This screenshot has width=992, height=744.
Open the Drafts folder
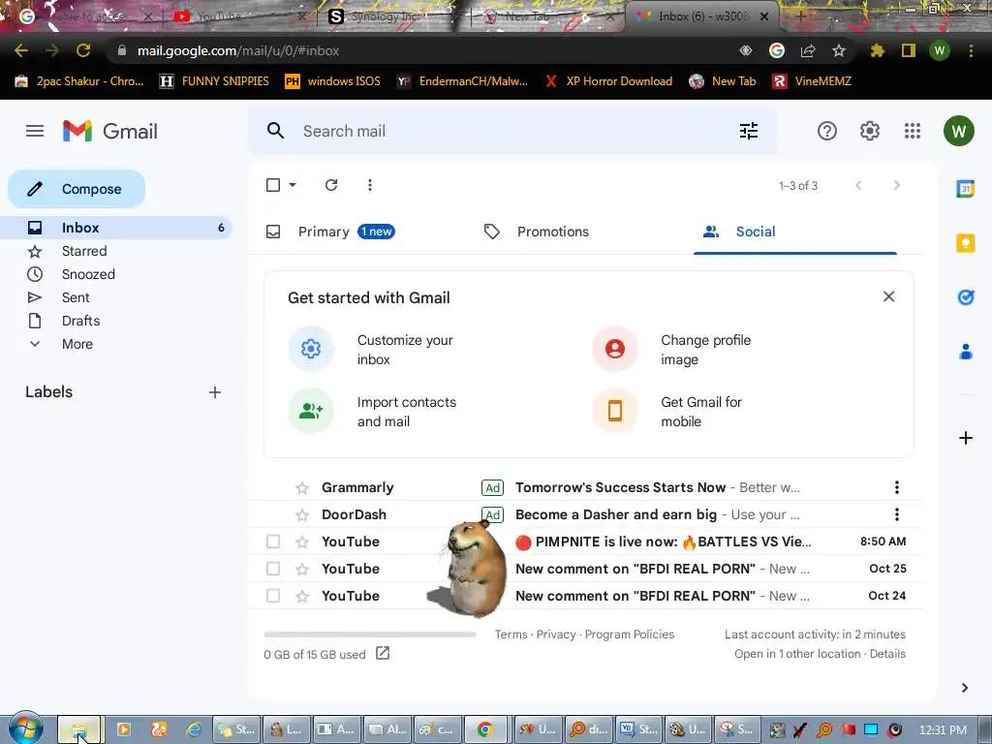pos(116,321)
